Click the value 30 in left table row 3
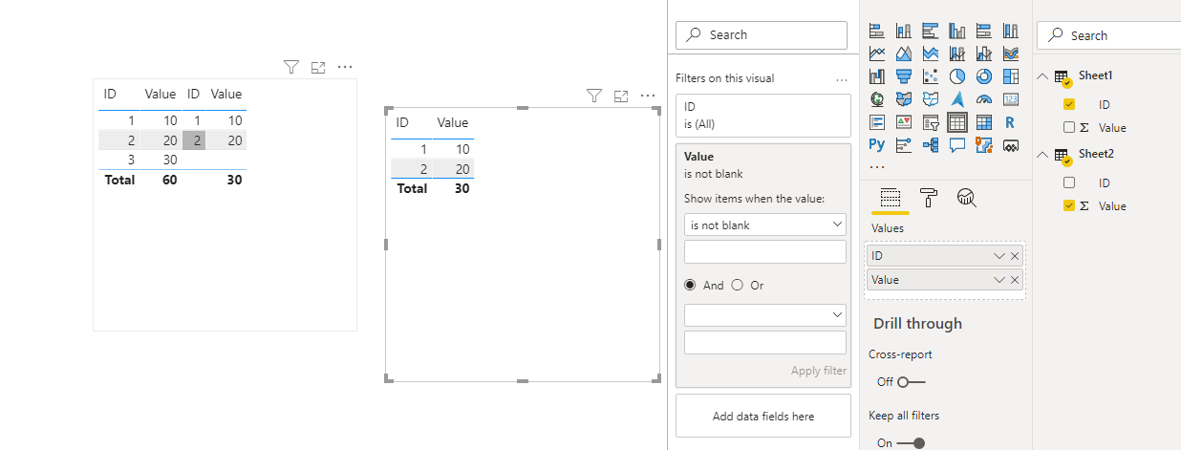The height and width of the screenshot is (450, 1181). 170,160
